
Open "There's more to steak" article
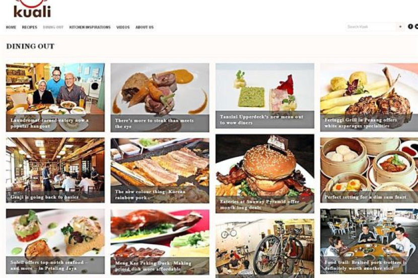[160, 98]
